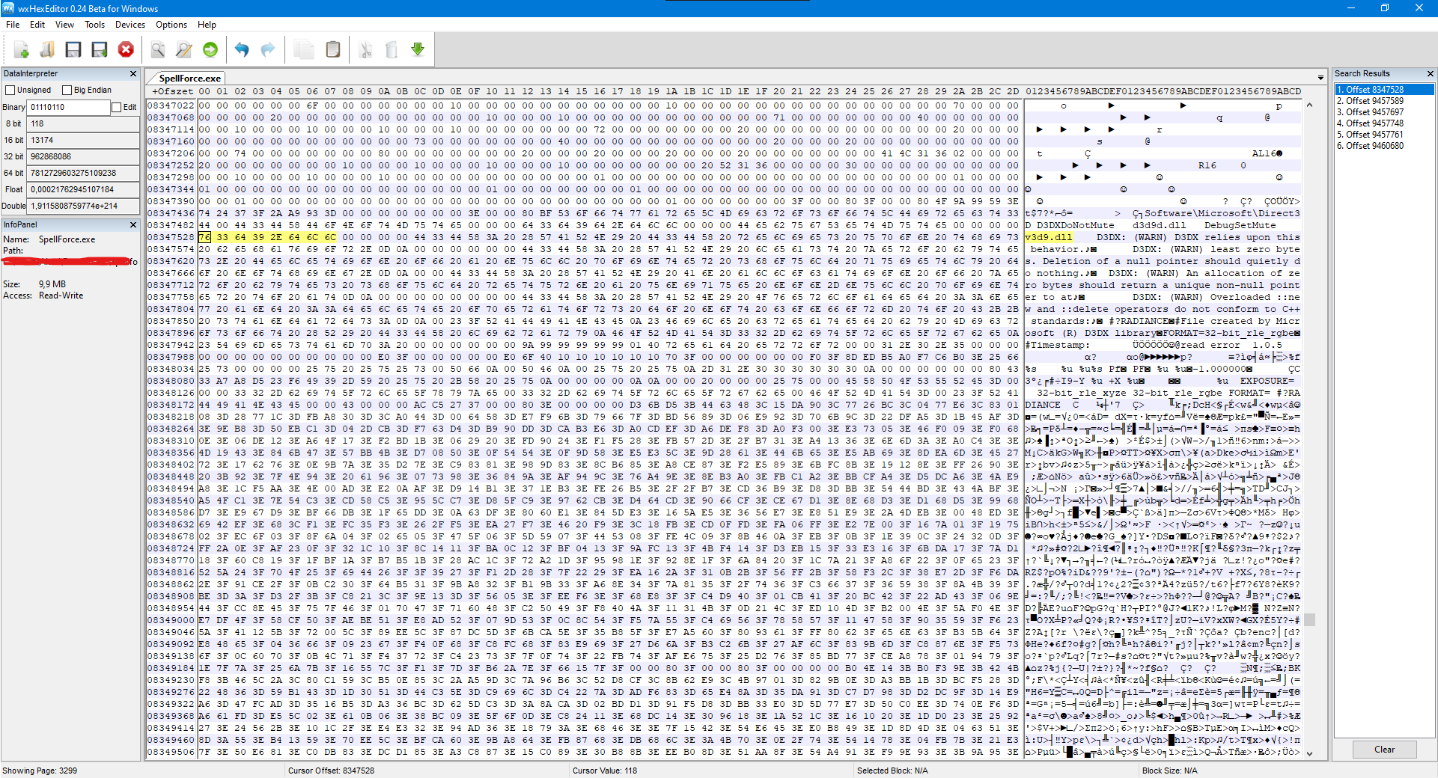The width and height of the screenshot is (1438, 778).
Task: Open the Tools menu
Action: [x=94, y=25]
